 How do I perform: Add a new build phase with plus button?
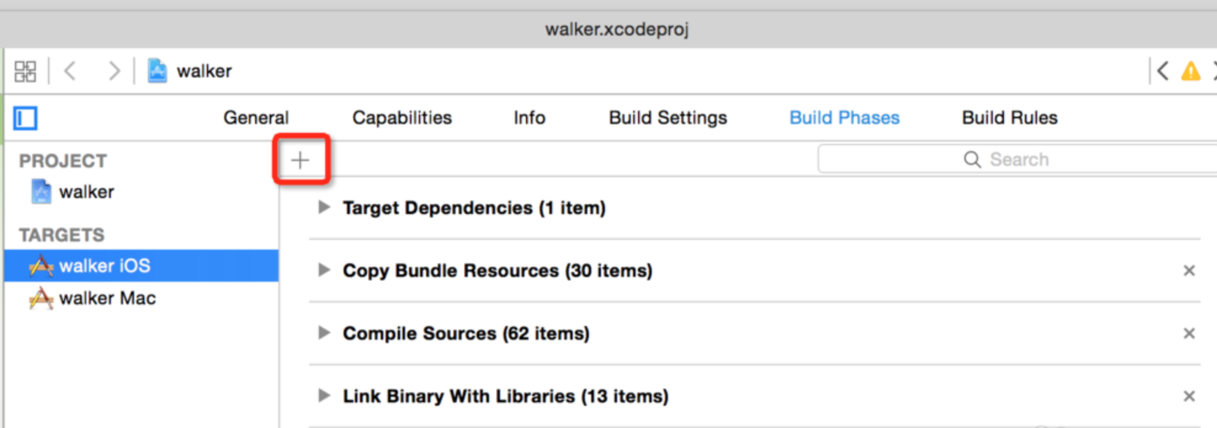click(x=300, y=160)
